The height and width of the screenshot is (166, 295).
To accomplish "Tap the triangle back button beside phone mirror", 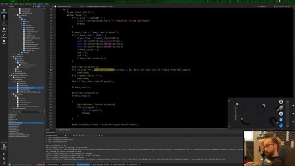I will [293, 122].
